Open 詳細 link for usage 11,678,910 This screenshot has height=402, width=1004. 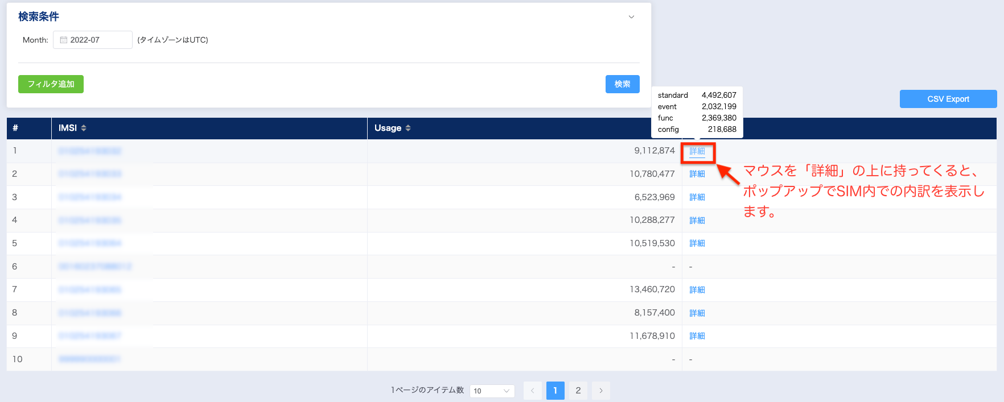(x=697, y=336)
